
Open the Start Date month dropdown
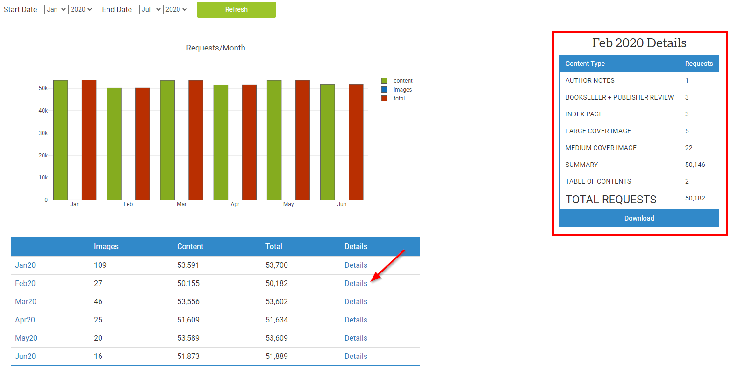click(56, 9)
